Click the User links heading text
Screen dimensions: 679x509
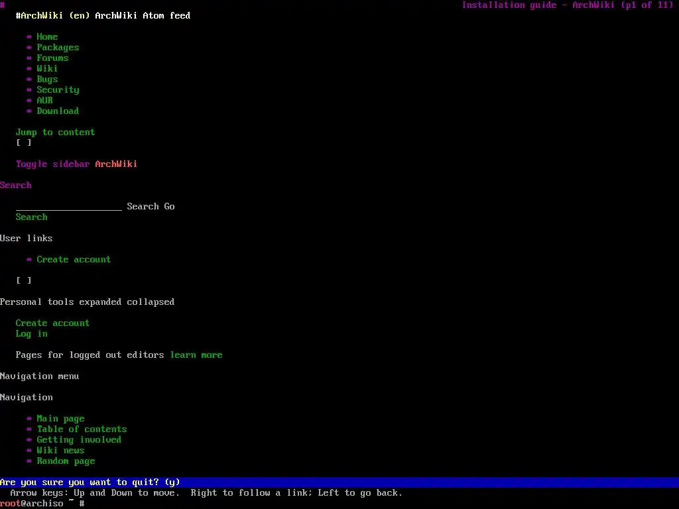click(x=27, y=238)
